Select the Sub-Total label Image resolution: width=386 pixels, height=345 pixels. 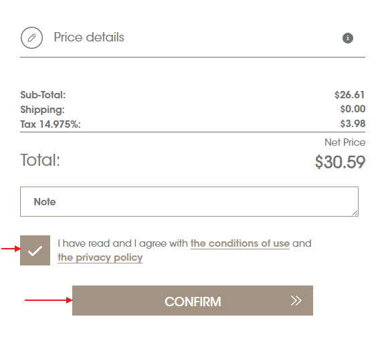pos(43,95)
